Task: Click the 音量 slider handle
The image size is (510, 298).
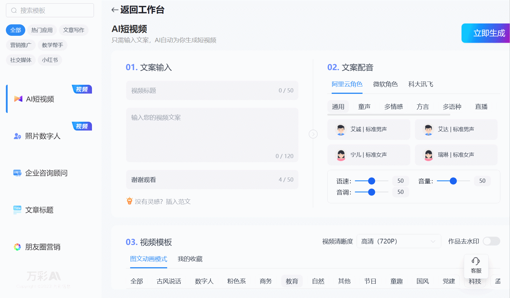Action: coord(453,181)
